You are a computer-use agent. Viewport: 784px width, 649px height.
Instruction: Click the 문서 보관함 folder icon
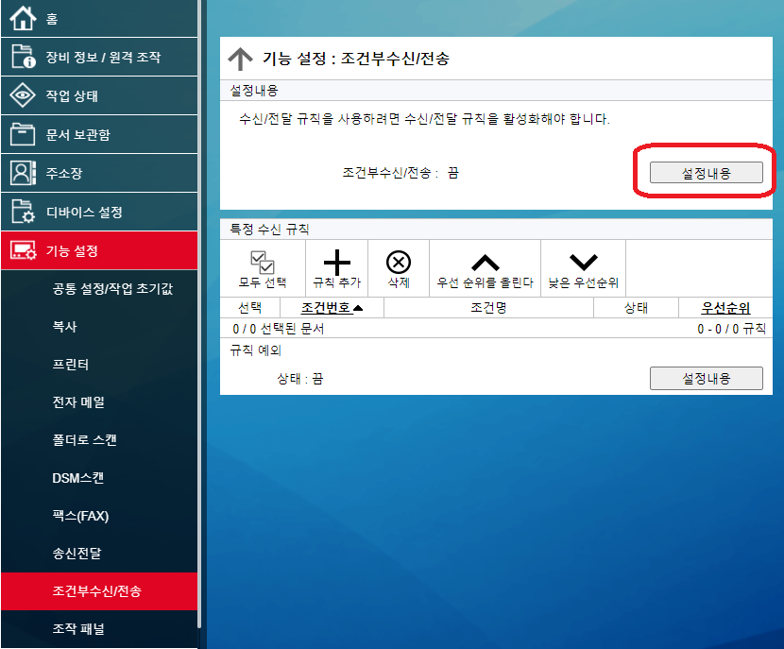(23, 134)
